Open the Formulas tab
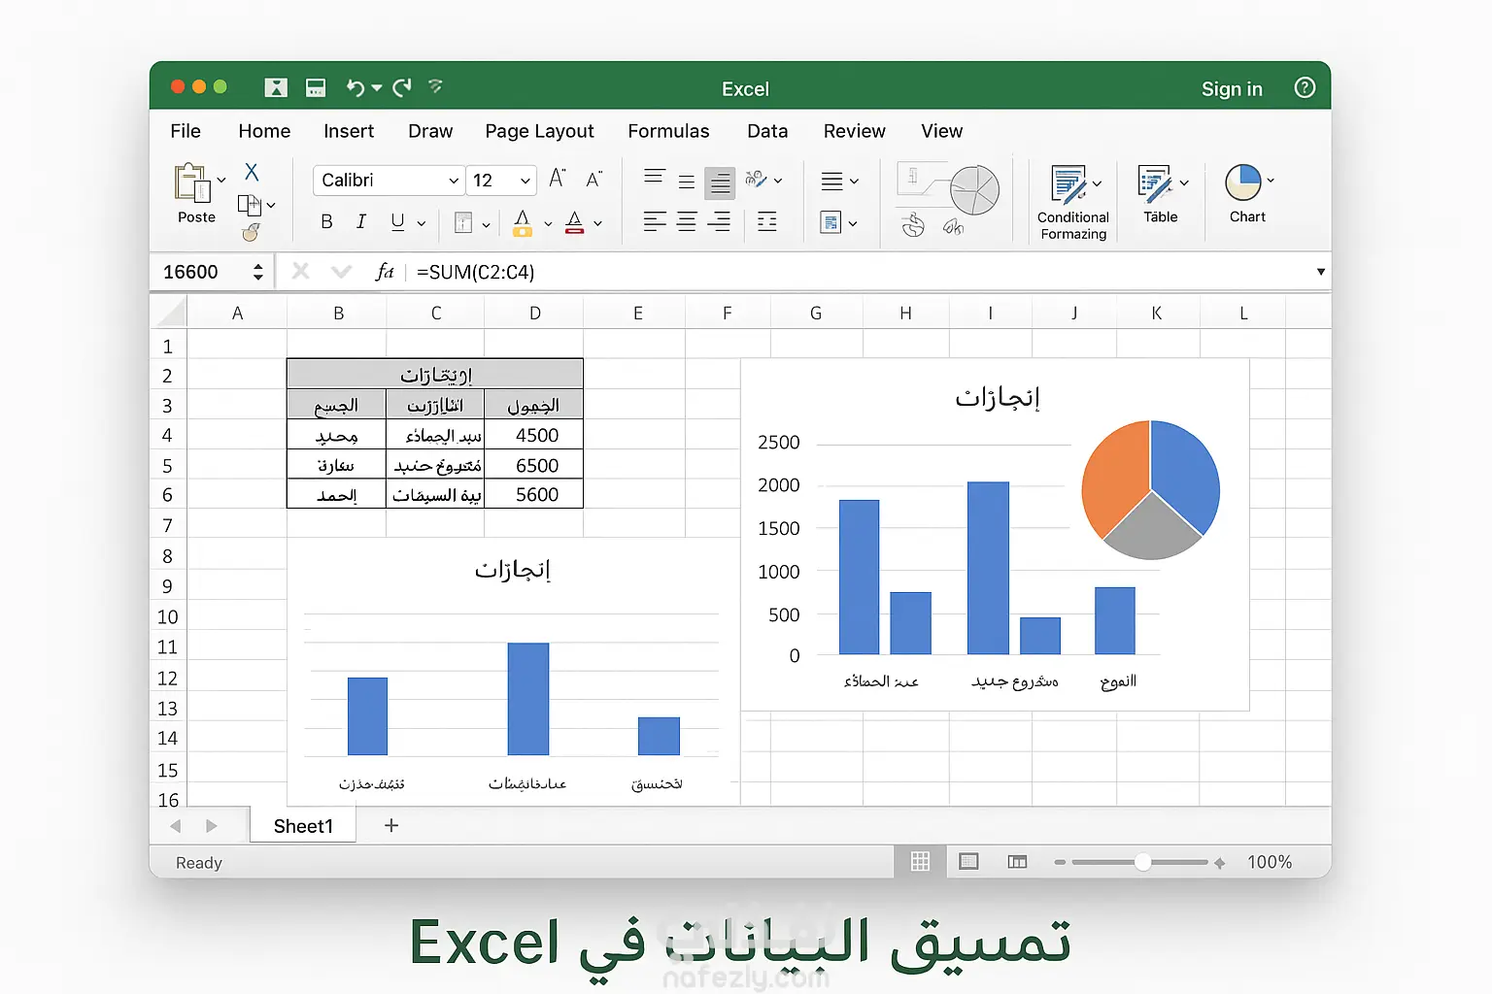This screenshot has height=994, width=1492. [668, 131]
